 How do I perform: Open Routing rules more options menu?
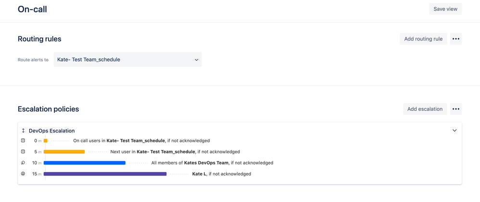pyautogui.click(x=456, y=39)
